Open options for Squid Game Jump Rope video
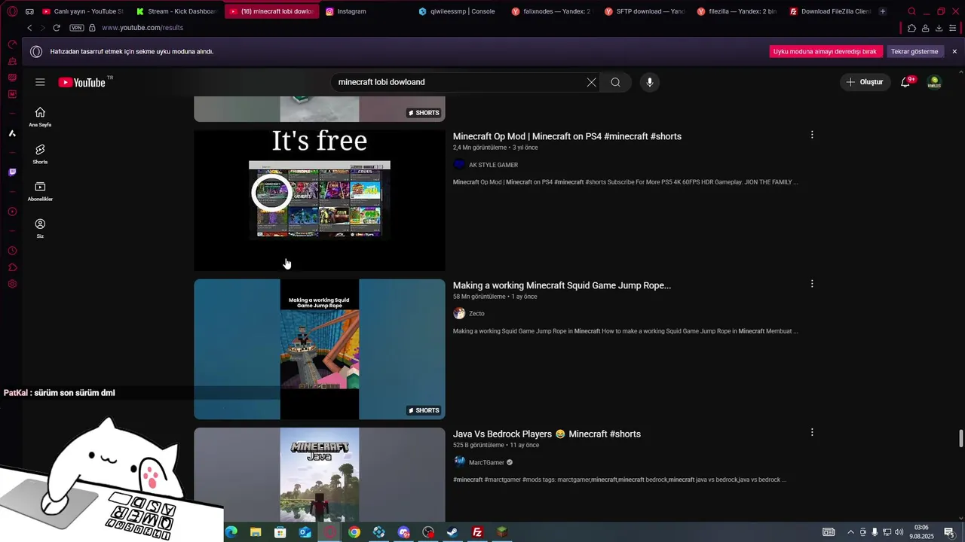 (x=812, y=284)
